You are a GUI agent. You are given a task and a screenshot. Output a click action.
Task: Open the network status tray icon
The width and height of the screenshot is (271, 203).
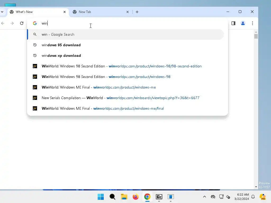coord(221,197)
